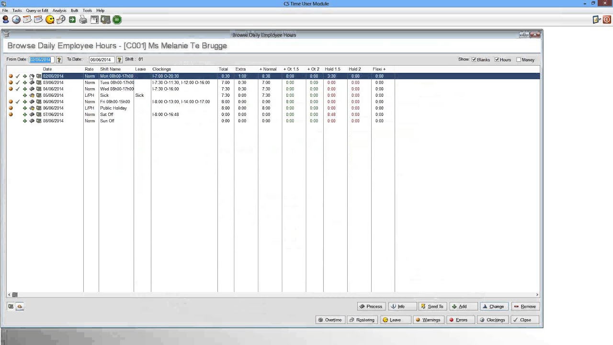The width and height of the screenshot is (613, 345).
Task: Click the Change button
Action: [x=493, y=307]
